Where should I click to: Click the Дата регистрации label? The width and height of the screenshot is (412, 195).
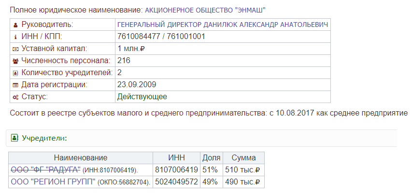pyautogui.click(x=54, y=85)
